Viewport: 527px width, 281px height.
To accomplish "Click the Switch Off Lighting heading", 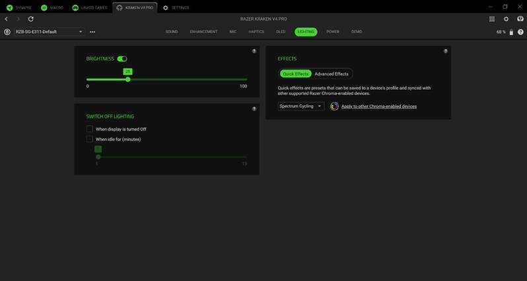I will pos(110,116).
